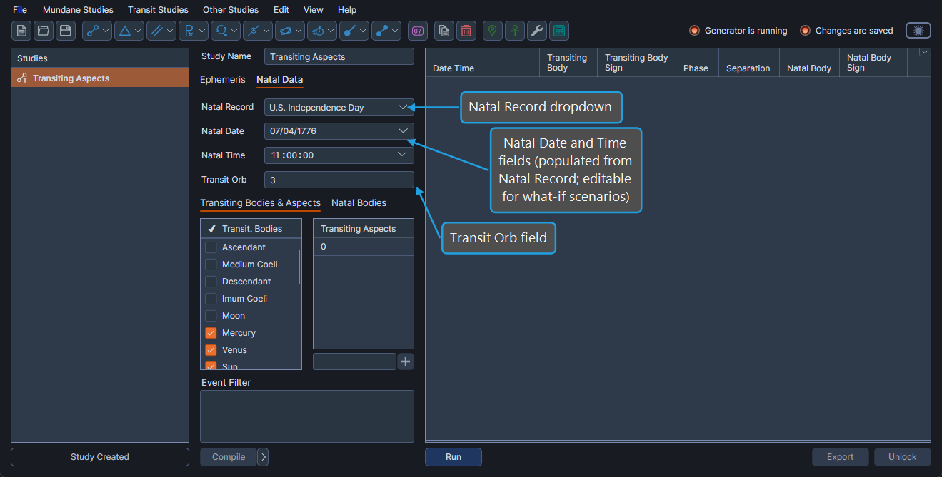
Task: Click the new aspect entry field beside plus
Action: click(x=354, y=361)
